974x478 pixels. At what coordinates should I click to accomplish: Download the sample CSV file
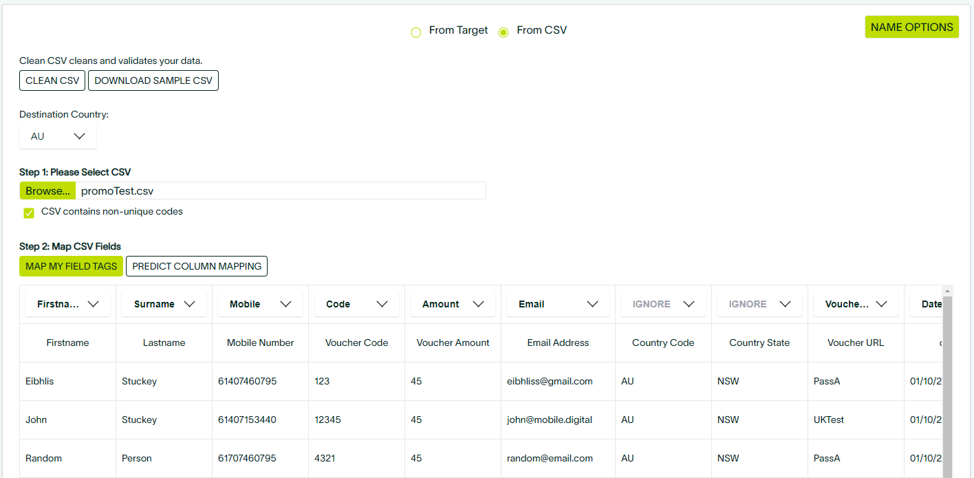tap(153, 80)
